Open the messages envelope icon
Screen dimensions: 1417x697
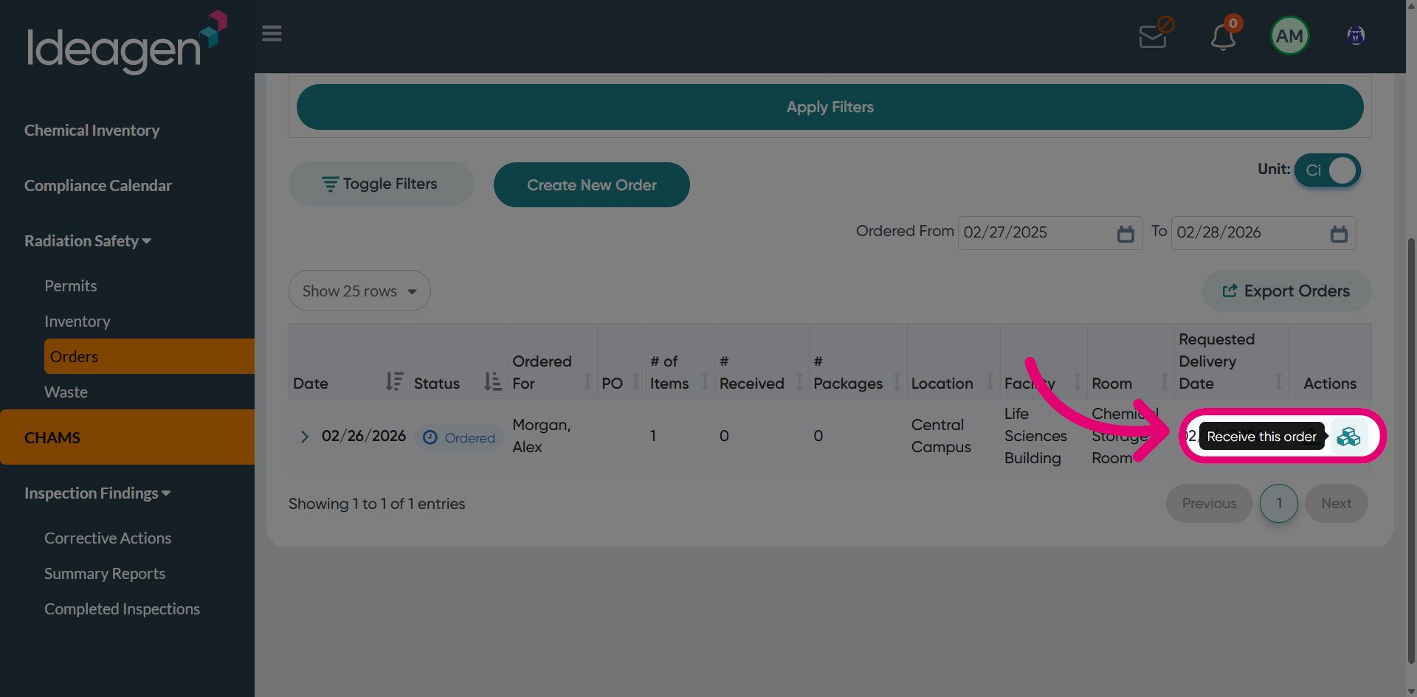tap(1154, 34)
